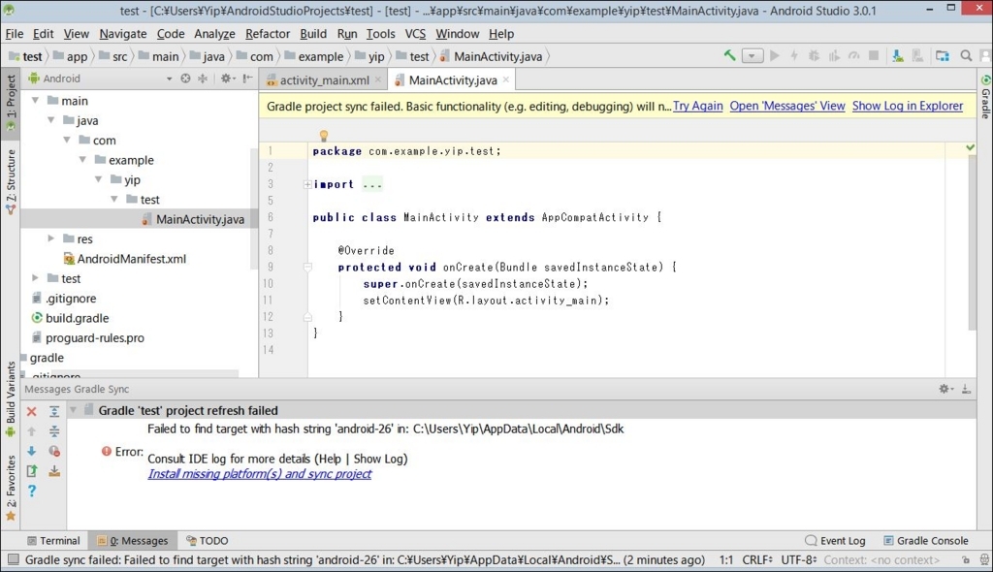Click the CRLF line separator in status bar
The image size is (993, 572).
(756, 560)
